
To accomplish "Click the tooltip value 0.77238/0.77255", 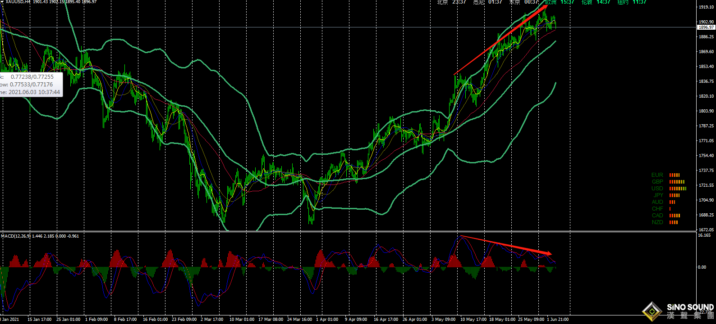I will coord(32,77).
